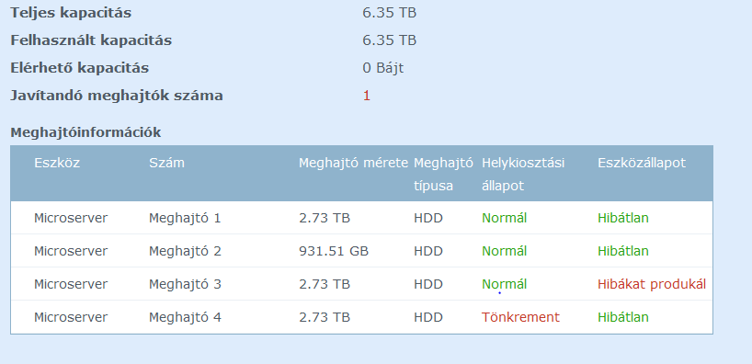Select the Meghajtó 3 row
The width and height of the screenshot is (752, 364).
pyautogui.click(x=361, y=284)
